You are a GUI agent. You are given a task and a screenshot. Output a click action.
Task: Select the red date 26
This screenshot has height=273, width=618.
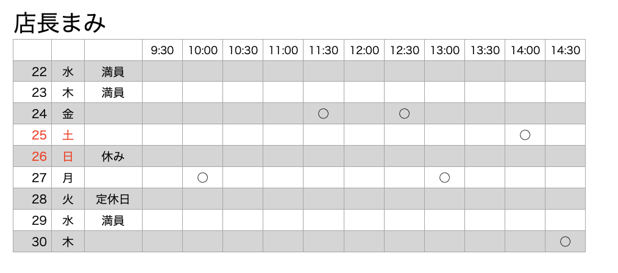coord(39,157)
